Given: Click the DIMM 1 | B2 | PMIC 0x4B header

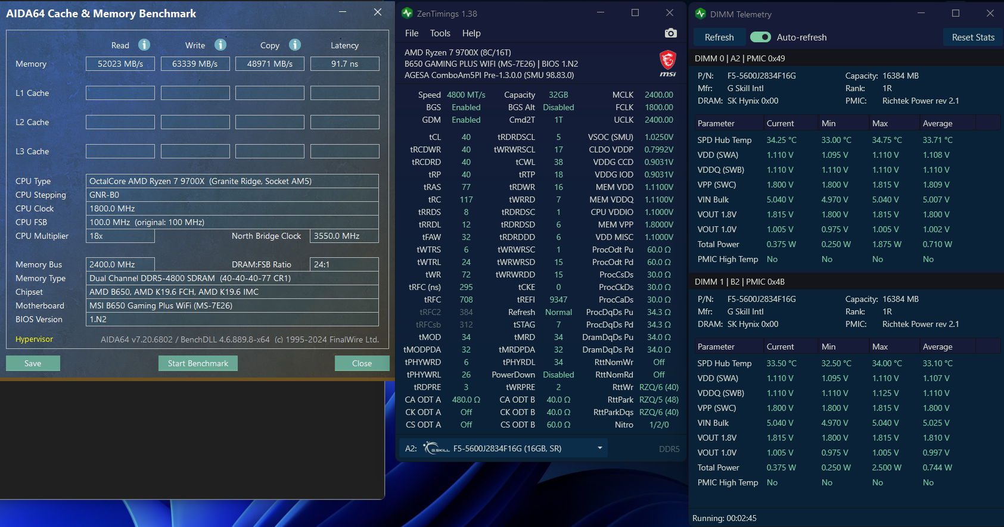Looking at the screenshot, I should [x=739, y=282].
